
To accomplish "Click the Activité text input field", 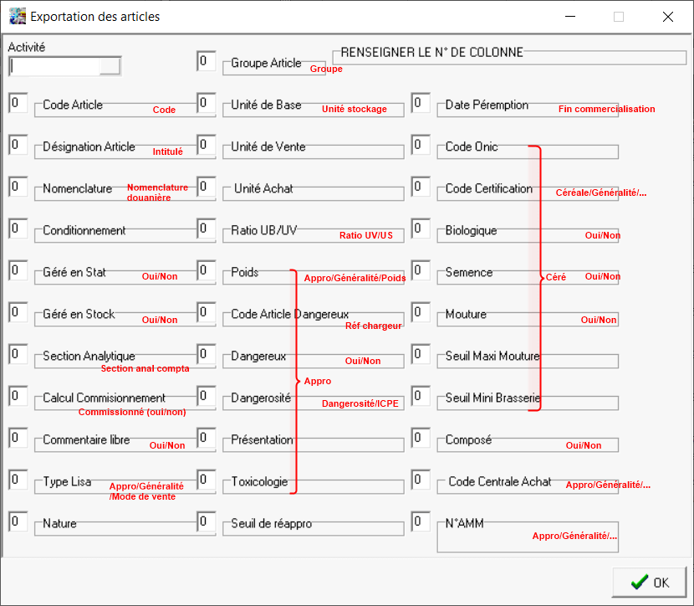I will click(x=55, y=66).
